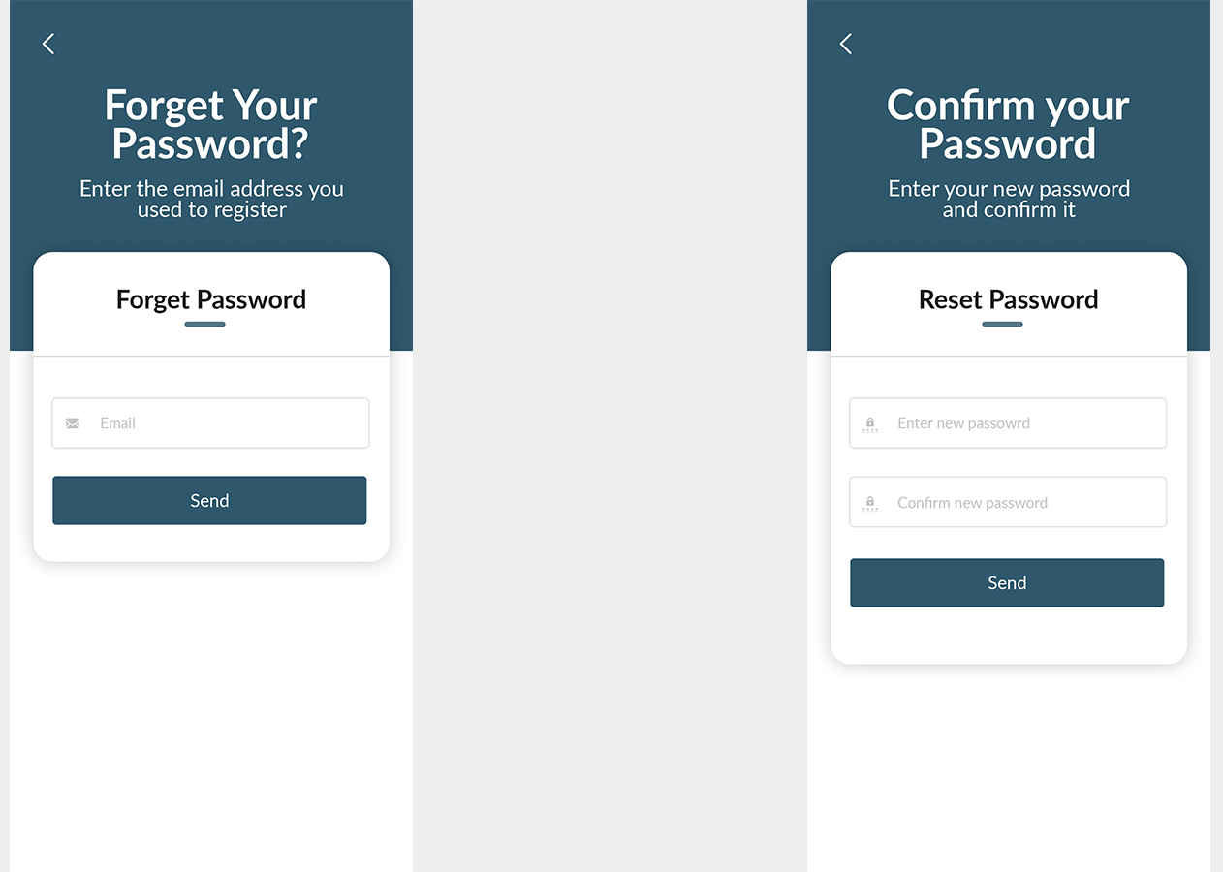Image resolution: width=1223 pixels, height=872 pixels.
Task: Select the "Forget Password" card title
Action: pyautogui.click(x=211, y=299)
